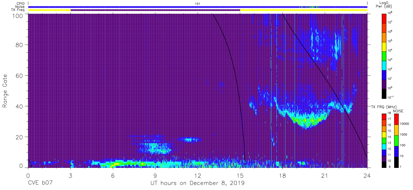Click the x-axis tick label '6'
This screenshot has height=190, width=413.
113,176
